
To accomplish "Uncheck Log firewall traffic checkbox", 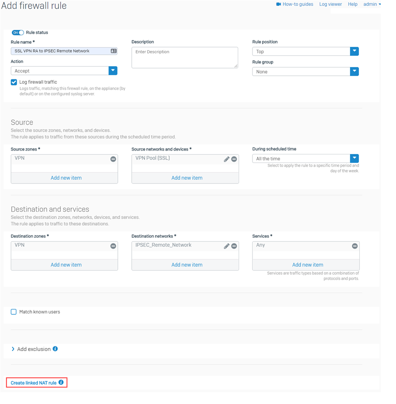I will (13, 82).
